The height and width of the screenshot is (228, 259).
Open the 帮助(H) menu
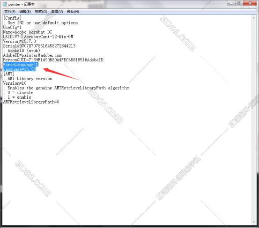[73, 12]
